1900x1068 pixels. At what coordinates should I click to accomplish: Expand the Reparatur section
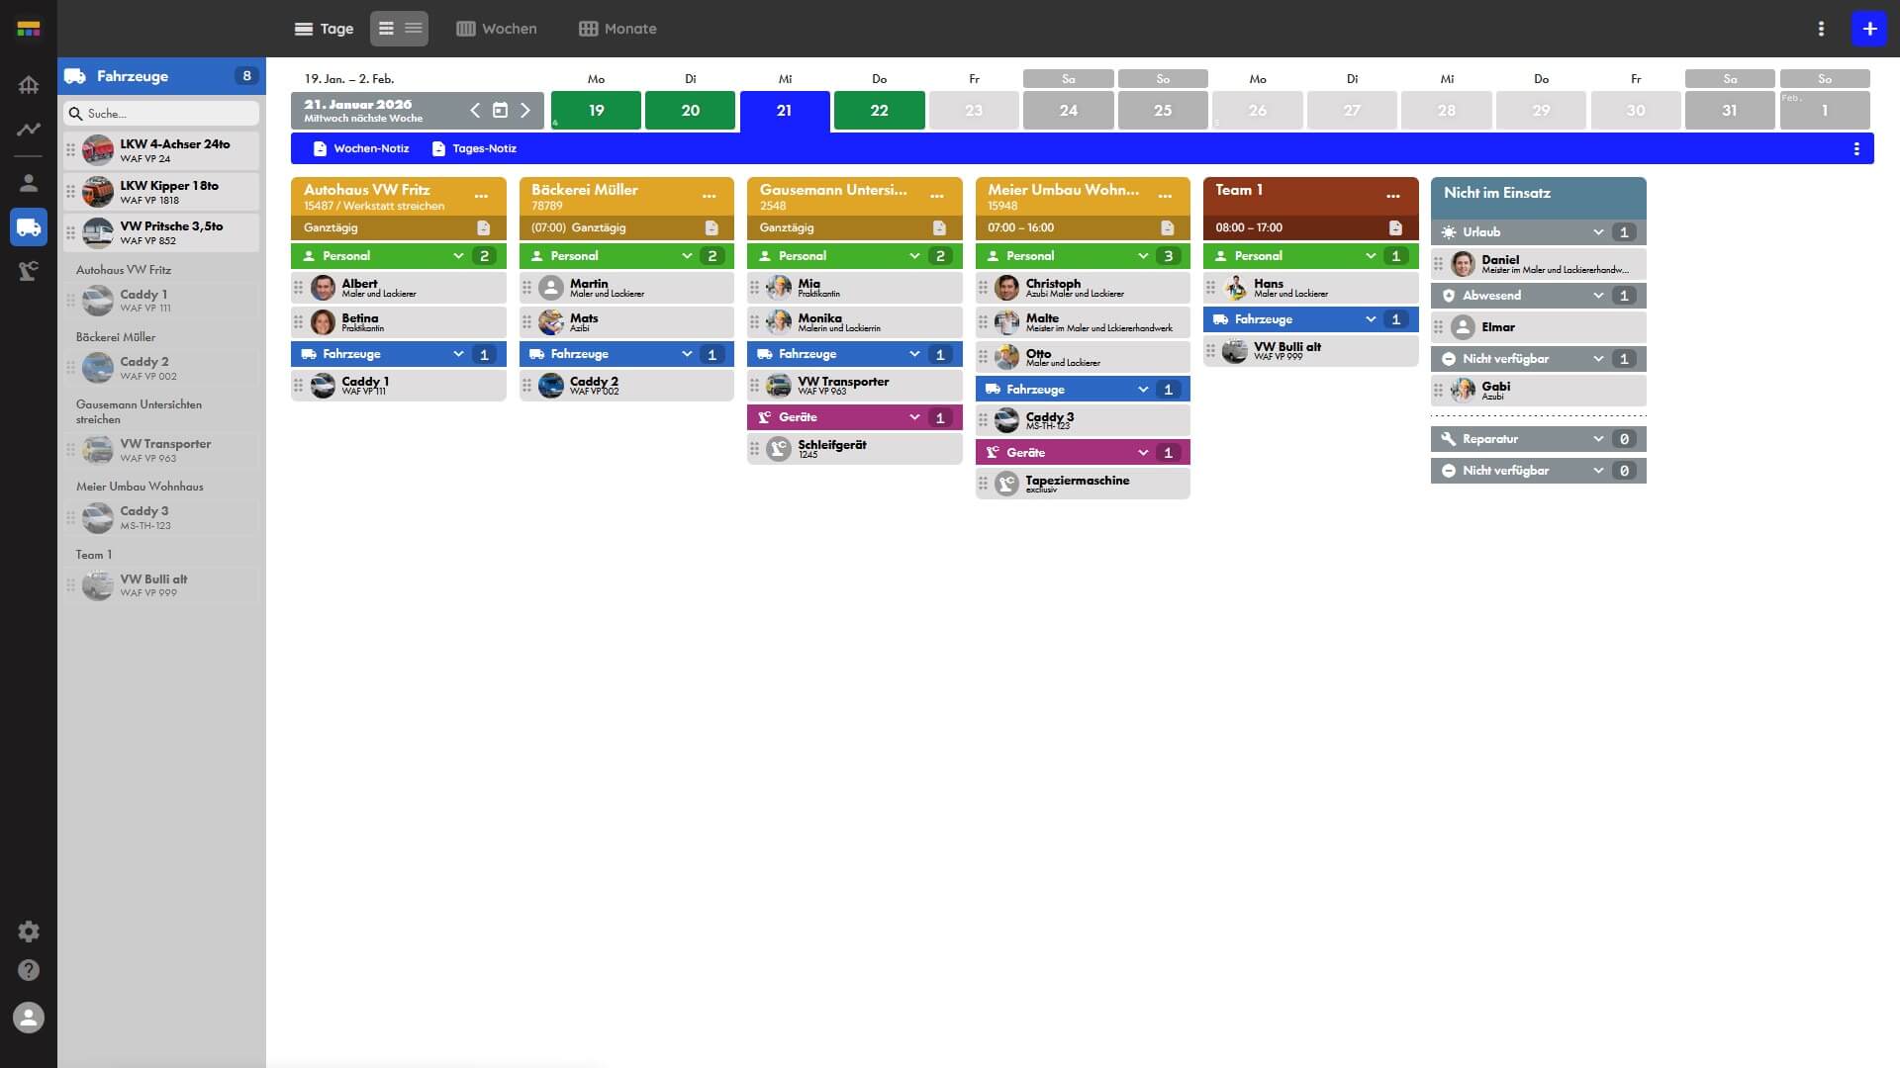pyautogui.click(x=1597, y=439)
